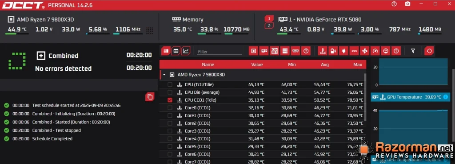Switch to the graph view layout icon
The height and width of the screenshot is (164, 455).
(186, 51)
